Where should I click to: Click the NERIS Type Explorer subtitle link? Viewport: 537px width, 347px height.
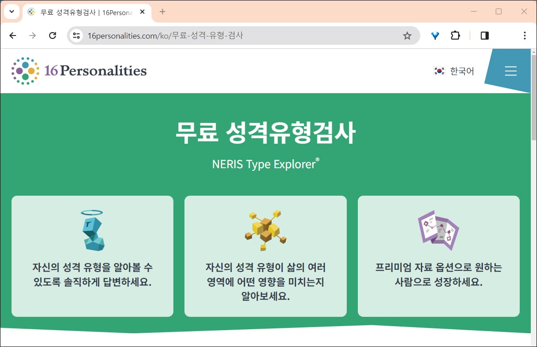click(x=265, y=164)
